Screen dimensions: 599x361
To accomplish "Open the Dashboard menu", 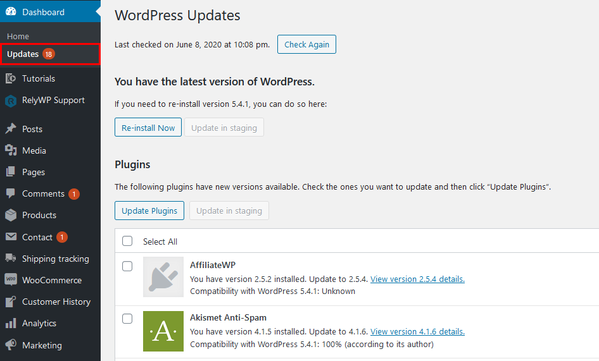I will coord(50,12).
